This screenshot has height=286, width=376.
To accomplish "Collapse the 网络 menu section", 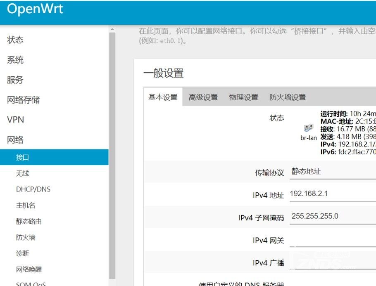I will 15,140.
